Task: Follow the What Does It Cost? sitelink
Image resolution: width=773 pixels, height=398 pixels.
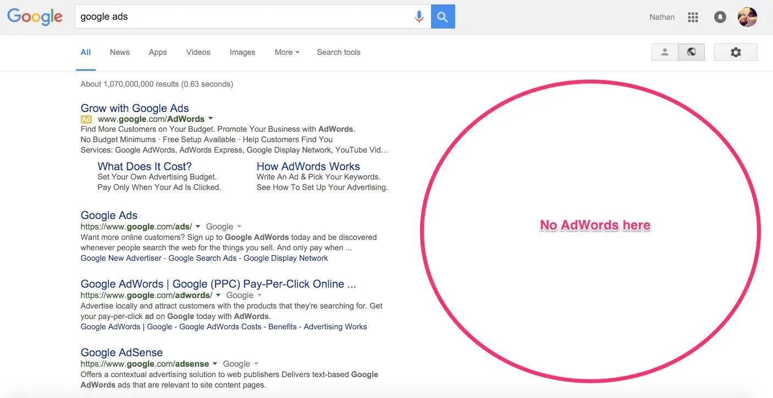Action: [145, 166]
